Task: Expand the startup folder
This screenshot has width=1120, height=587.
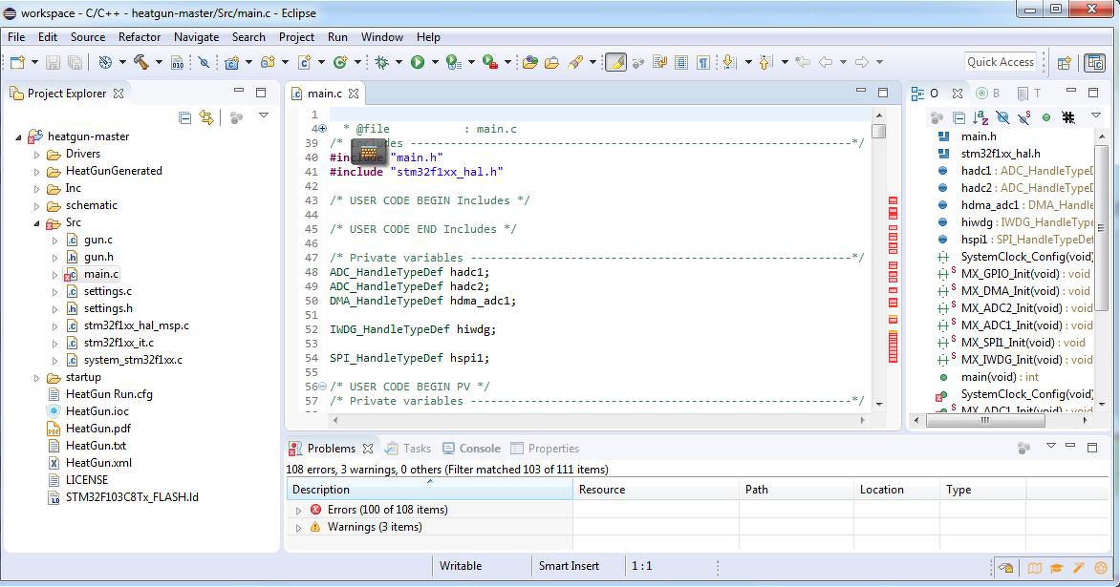Action: pos(36,378)
